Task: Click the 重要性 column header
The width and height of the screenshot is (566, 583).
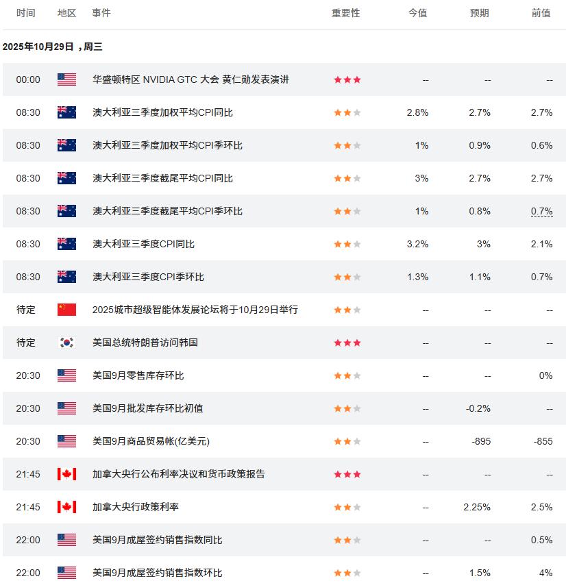Action: coord(345,13)
